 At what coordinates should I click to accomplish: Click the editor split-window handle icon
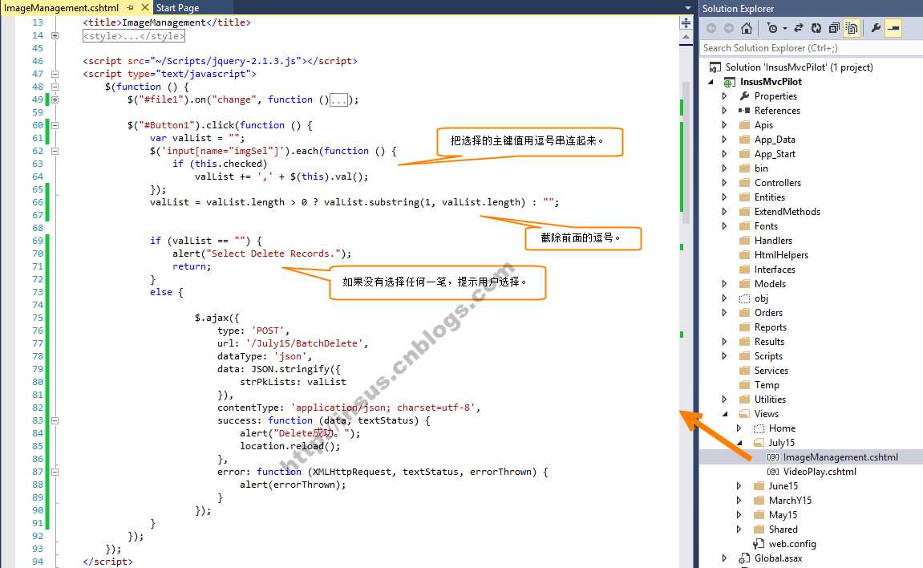pyautogui.click(x=686, y=23)
